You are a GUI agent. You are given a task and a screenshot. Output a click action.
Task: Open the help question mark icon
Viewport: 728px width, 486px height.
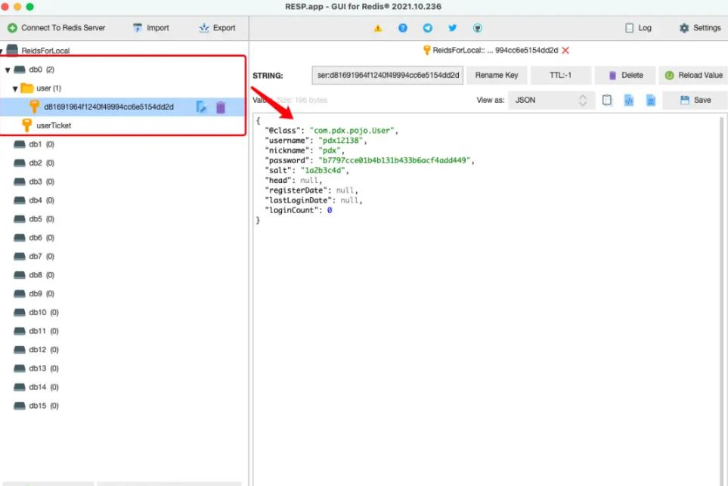[x=402, y=28]
